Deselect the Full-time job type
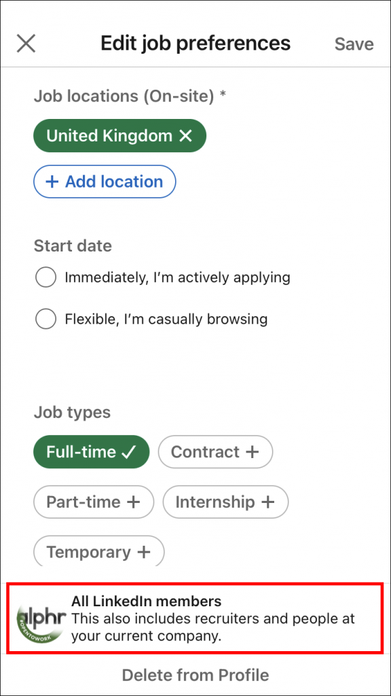Screen dimensions: 391x696 [91, 451]
